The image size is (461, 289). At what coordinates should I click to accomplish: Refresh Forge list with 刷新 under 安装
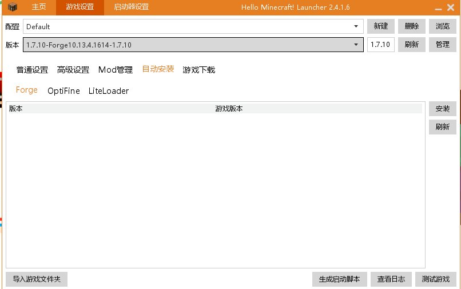pos(443,127)
